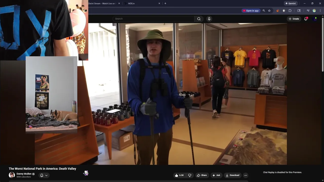Image resolution: width=324 pixels, height=182 pixels.
Task: Expand notification preferences dropdown arrow
Action: [46, 175]
